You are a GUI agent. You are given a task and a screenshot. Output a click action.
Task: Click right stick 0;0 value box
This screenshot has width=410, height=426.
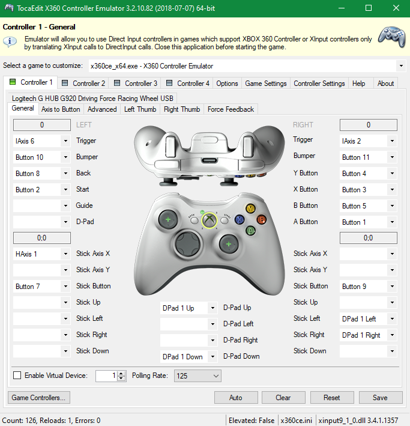[368, 238]
